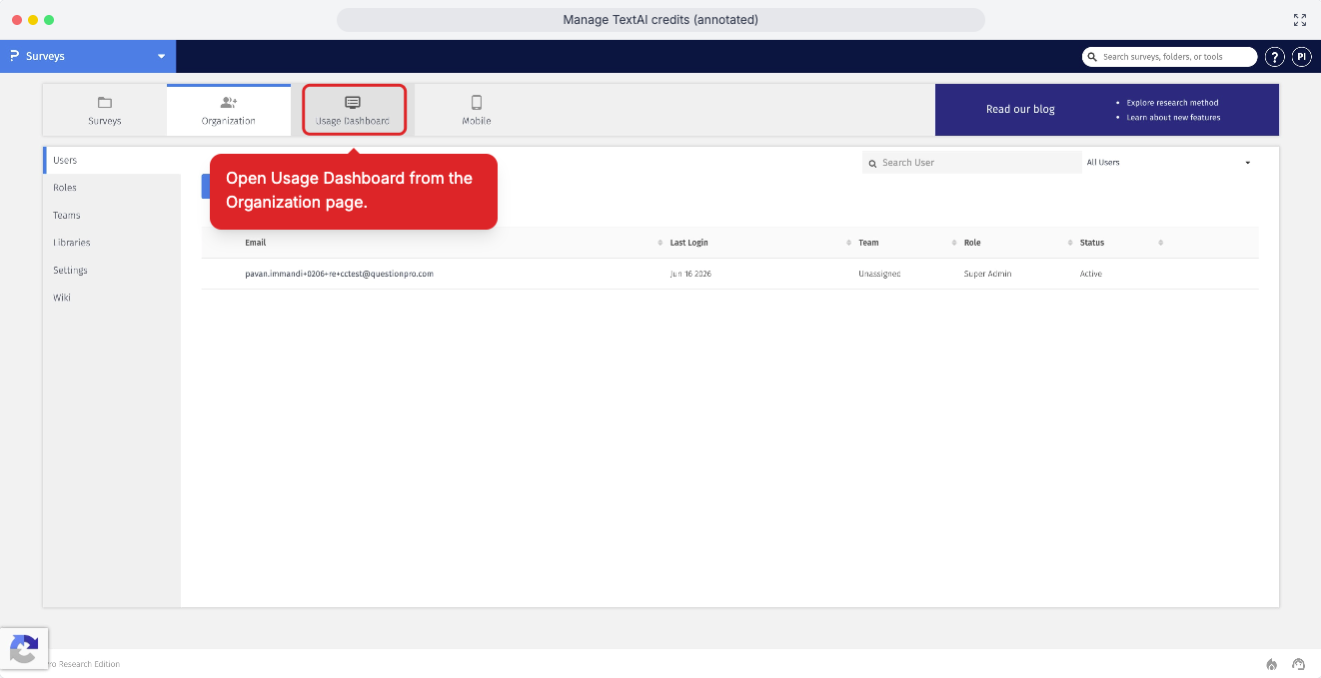Click the blue button under Users panel
The height and width of the screenshot is (678, 1321).
(206, 187)
